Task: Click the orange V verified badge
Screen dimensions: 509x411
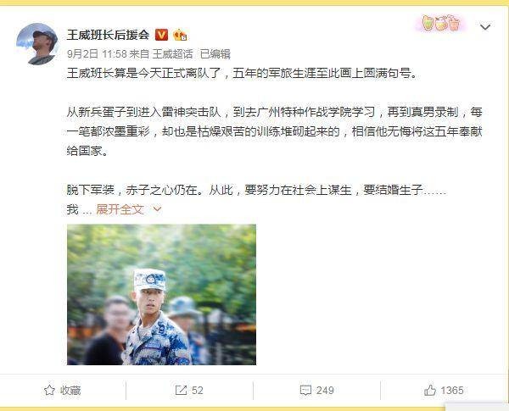Action: 161,35
